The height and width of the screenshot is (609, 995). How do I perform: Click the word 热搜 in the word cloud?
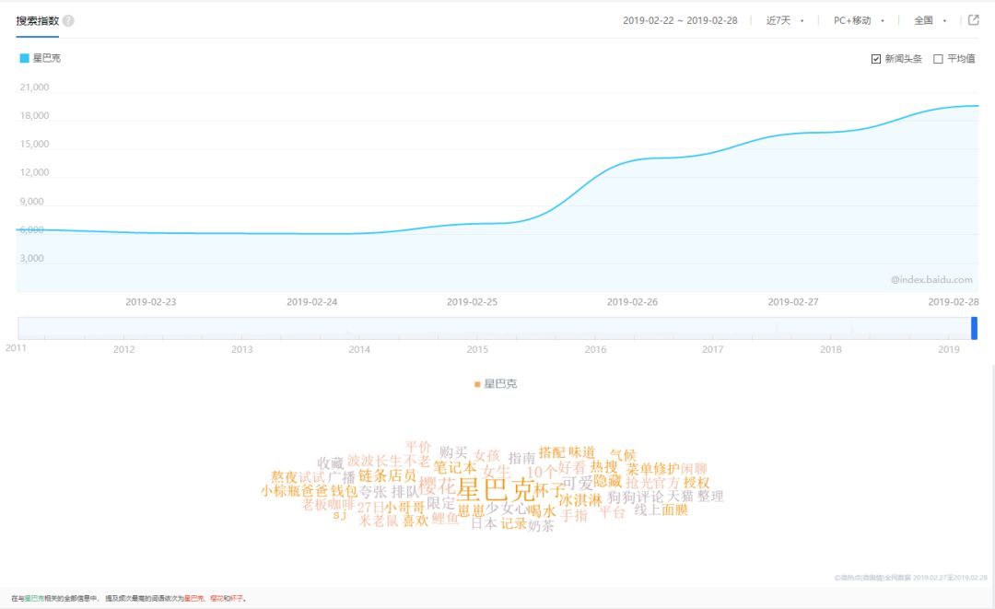(x=604, y=467)
